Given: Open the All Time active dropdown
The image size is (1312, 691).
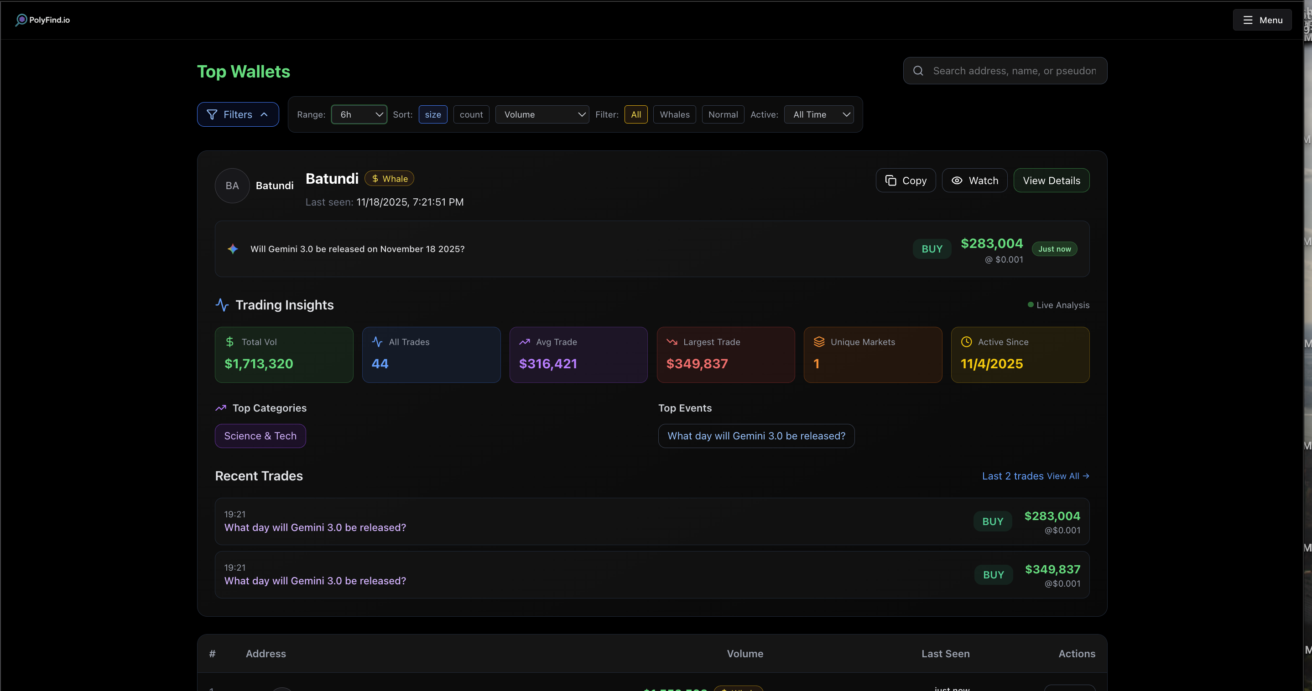Looking at the screenshot, I should tap(818, 114).
